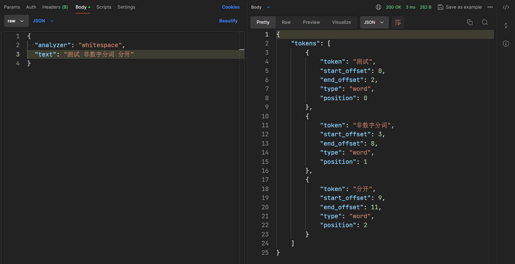Open the request JSON language dropdown

click(x=43, y=21)
